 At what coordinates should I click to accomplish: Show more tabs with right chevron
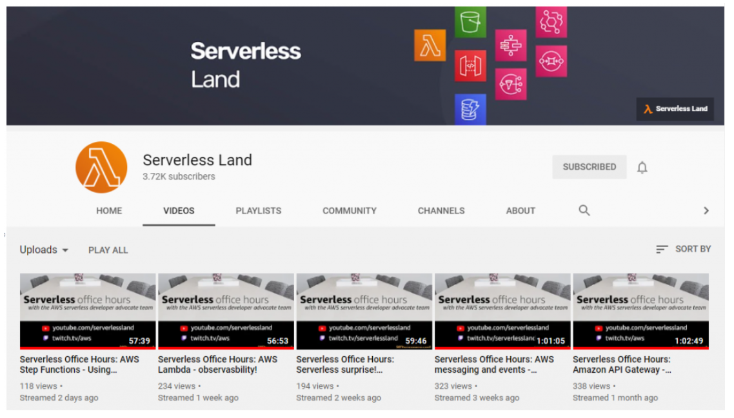[706, 211]
